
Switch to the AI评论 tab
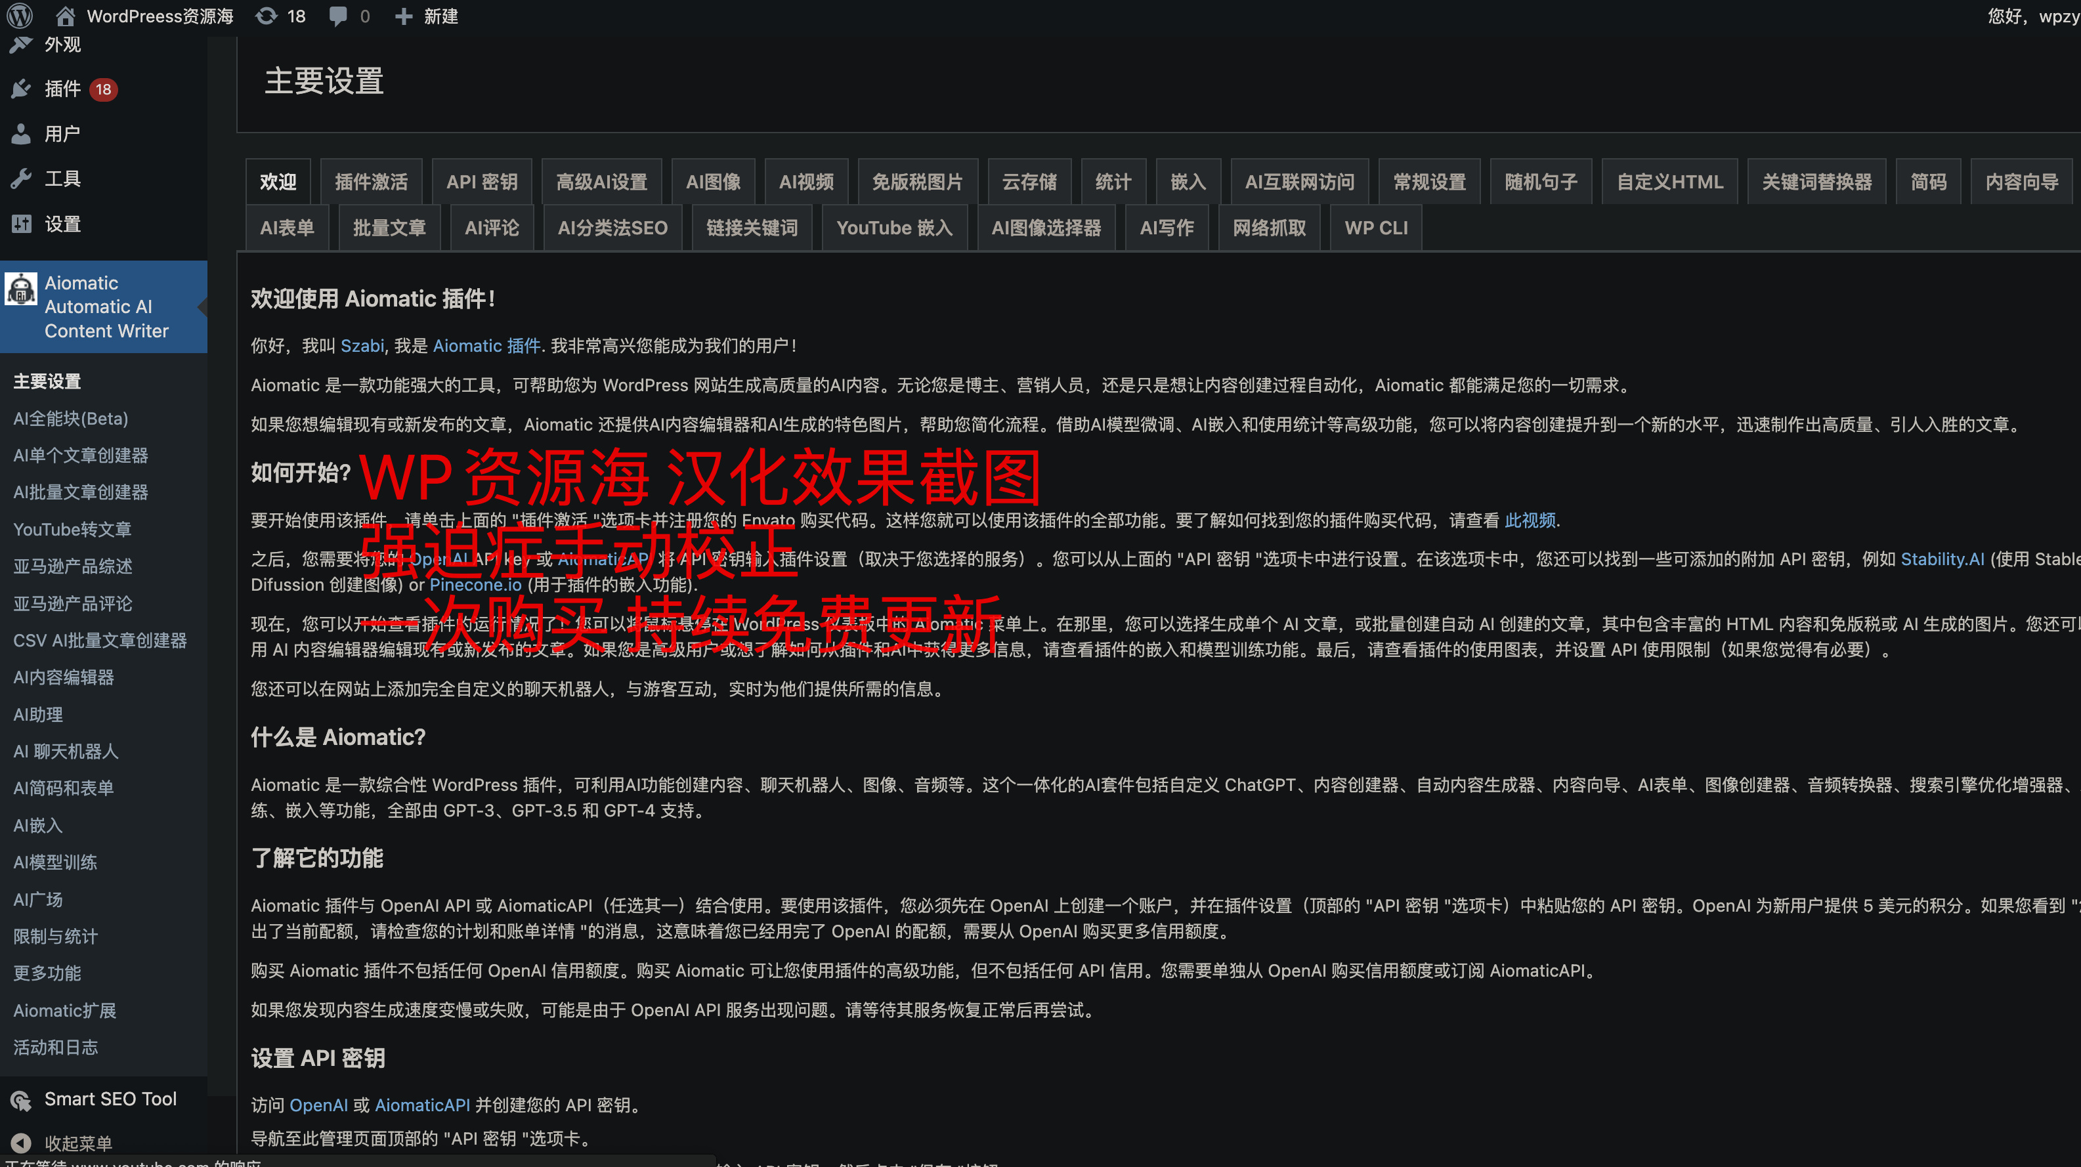(x=492, y=228)
